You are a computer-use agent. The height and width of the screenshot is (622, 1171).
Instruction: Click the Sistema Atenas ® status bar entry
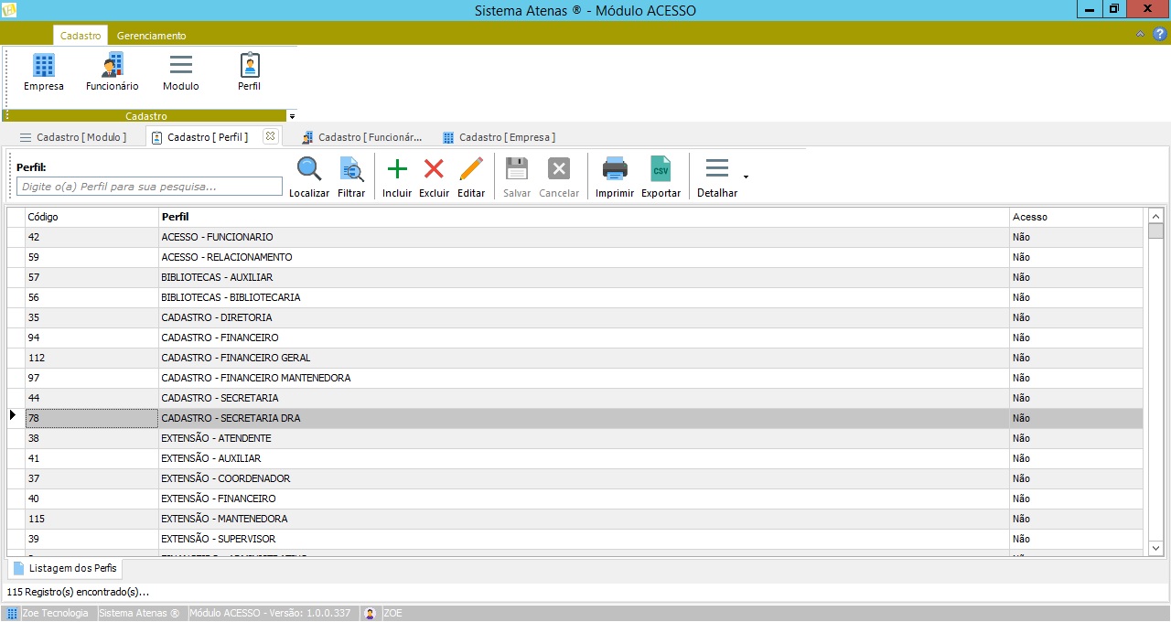[x=139, y=613]
